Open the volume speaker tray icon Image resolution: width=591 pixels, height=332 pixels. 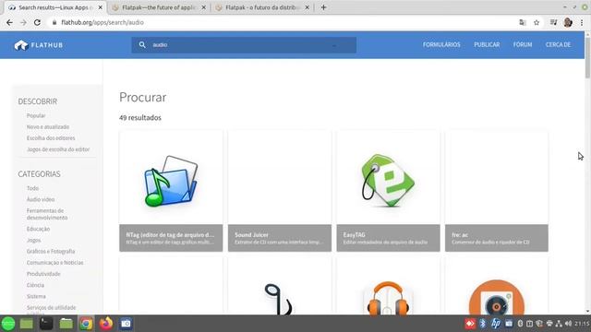(x=568, y=324)
